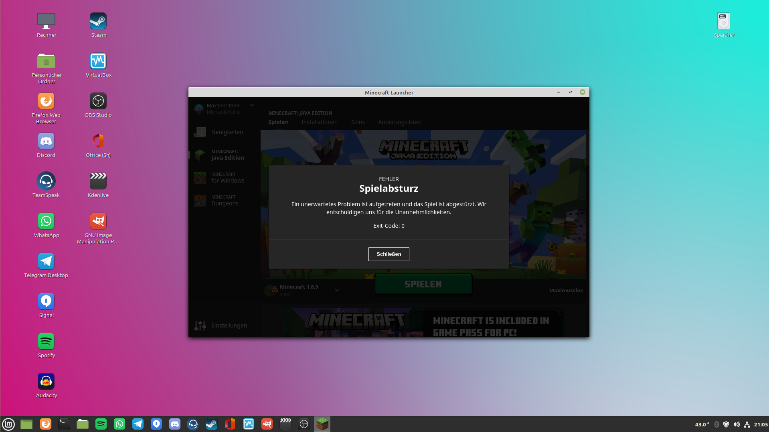Minimize the Minecraft Launcher window

tap(559, 92)
